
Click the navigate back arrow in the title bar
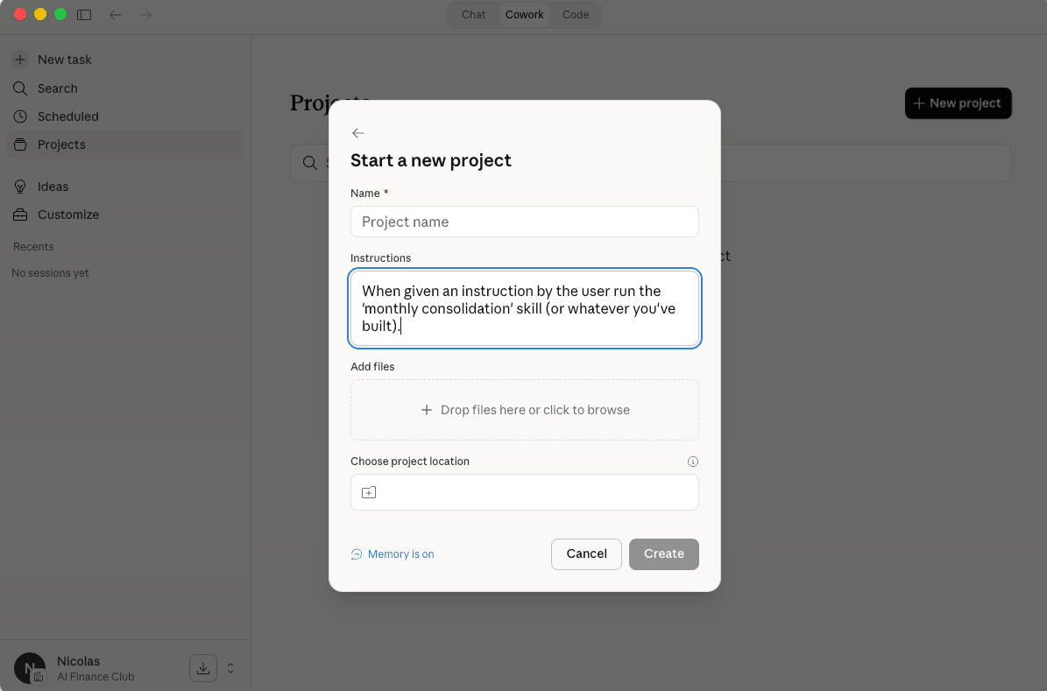click(116, 15)
